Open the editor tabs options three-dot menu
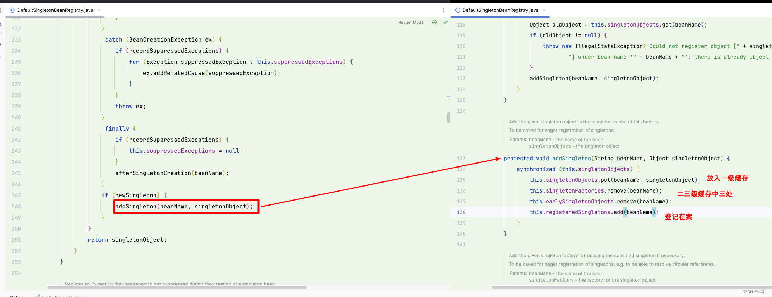Image resolution: width=772 pixels, height=297 pixels. [443, 10]
